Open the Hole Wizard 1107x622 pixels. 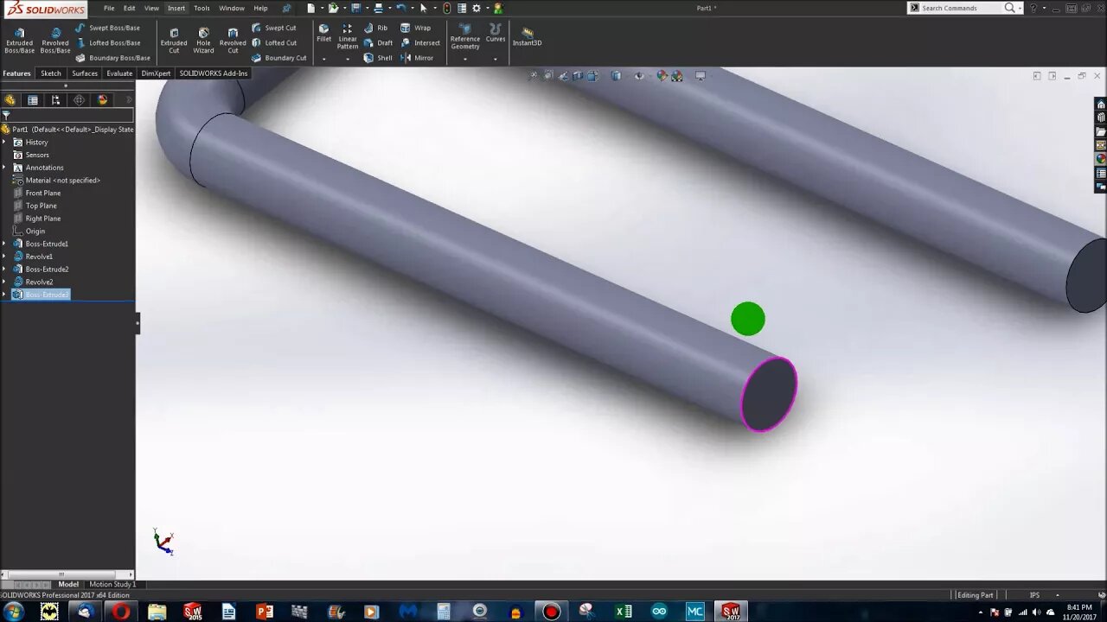click(203, 40)
